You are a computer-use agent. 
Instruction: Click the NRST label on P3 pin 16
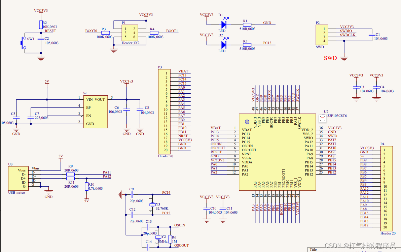(x=183, y=136)
